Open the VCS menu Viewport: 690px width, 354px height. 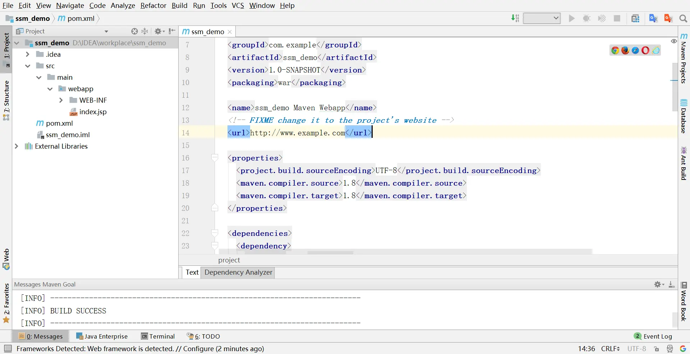click(x=238, y=5)
